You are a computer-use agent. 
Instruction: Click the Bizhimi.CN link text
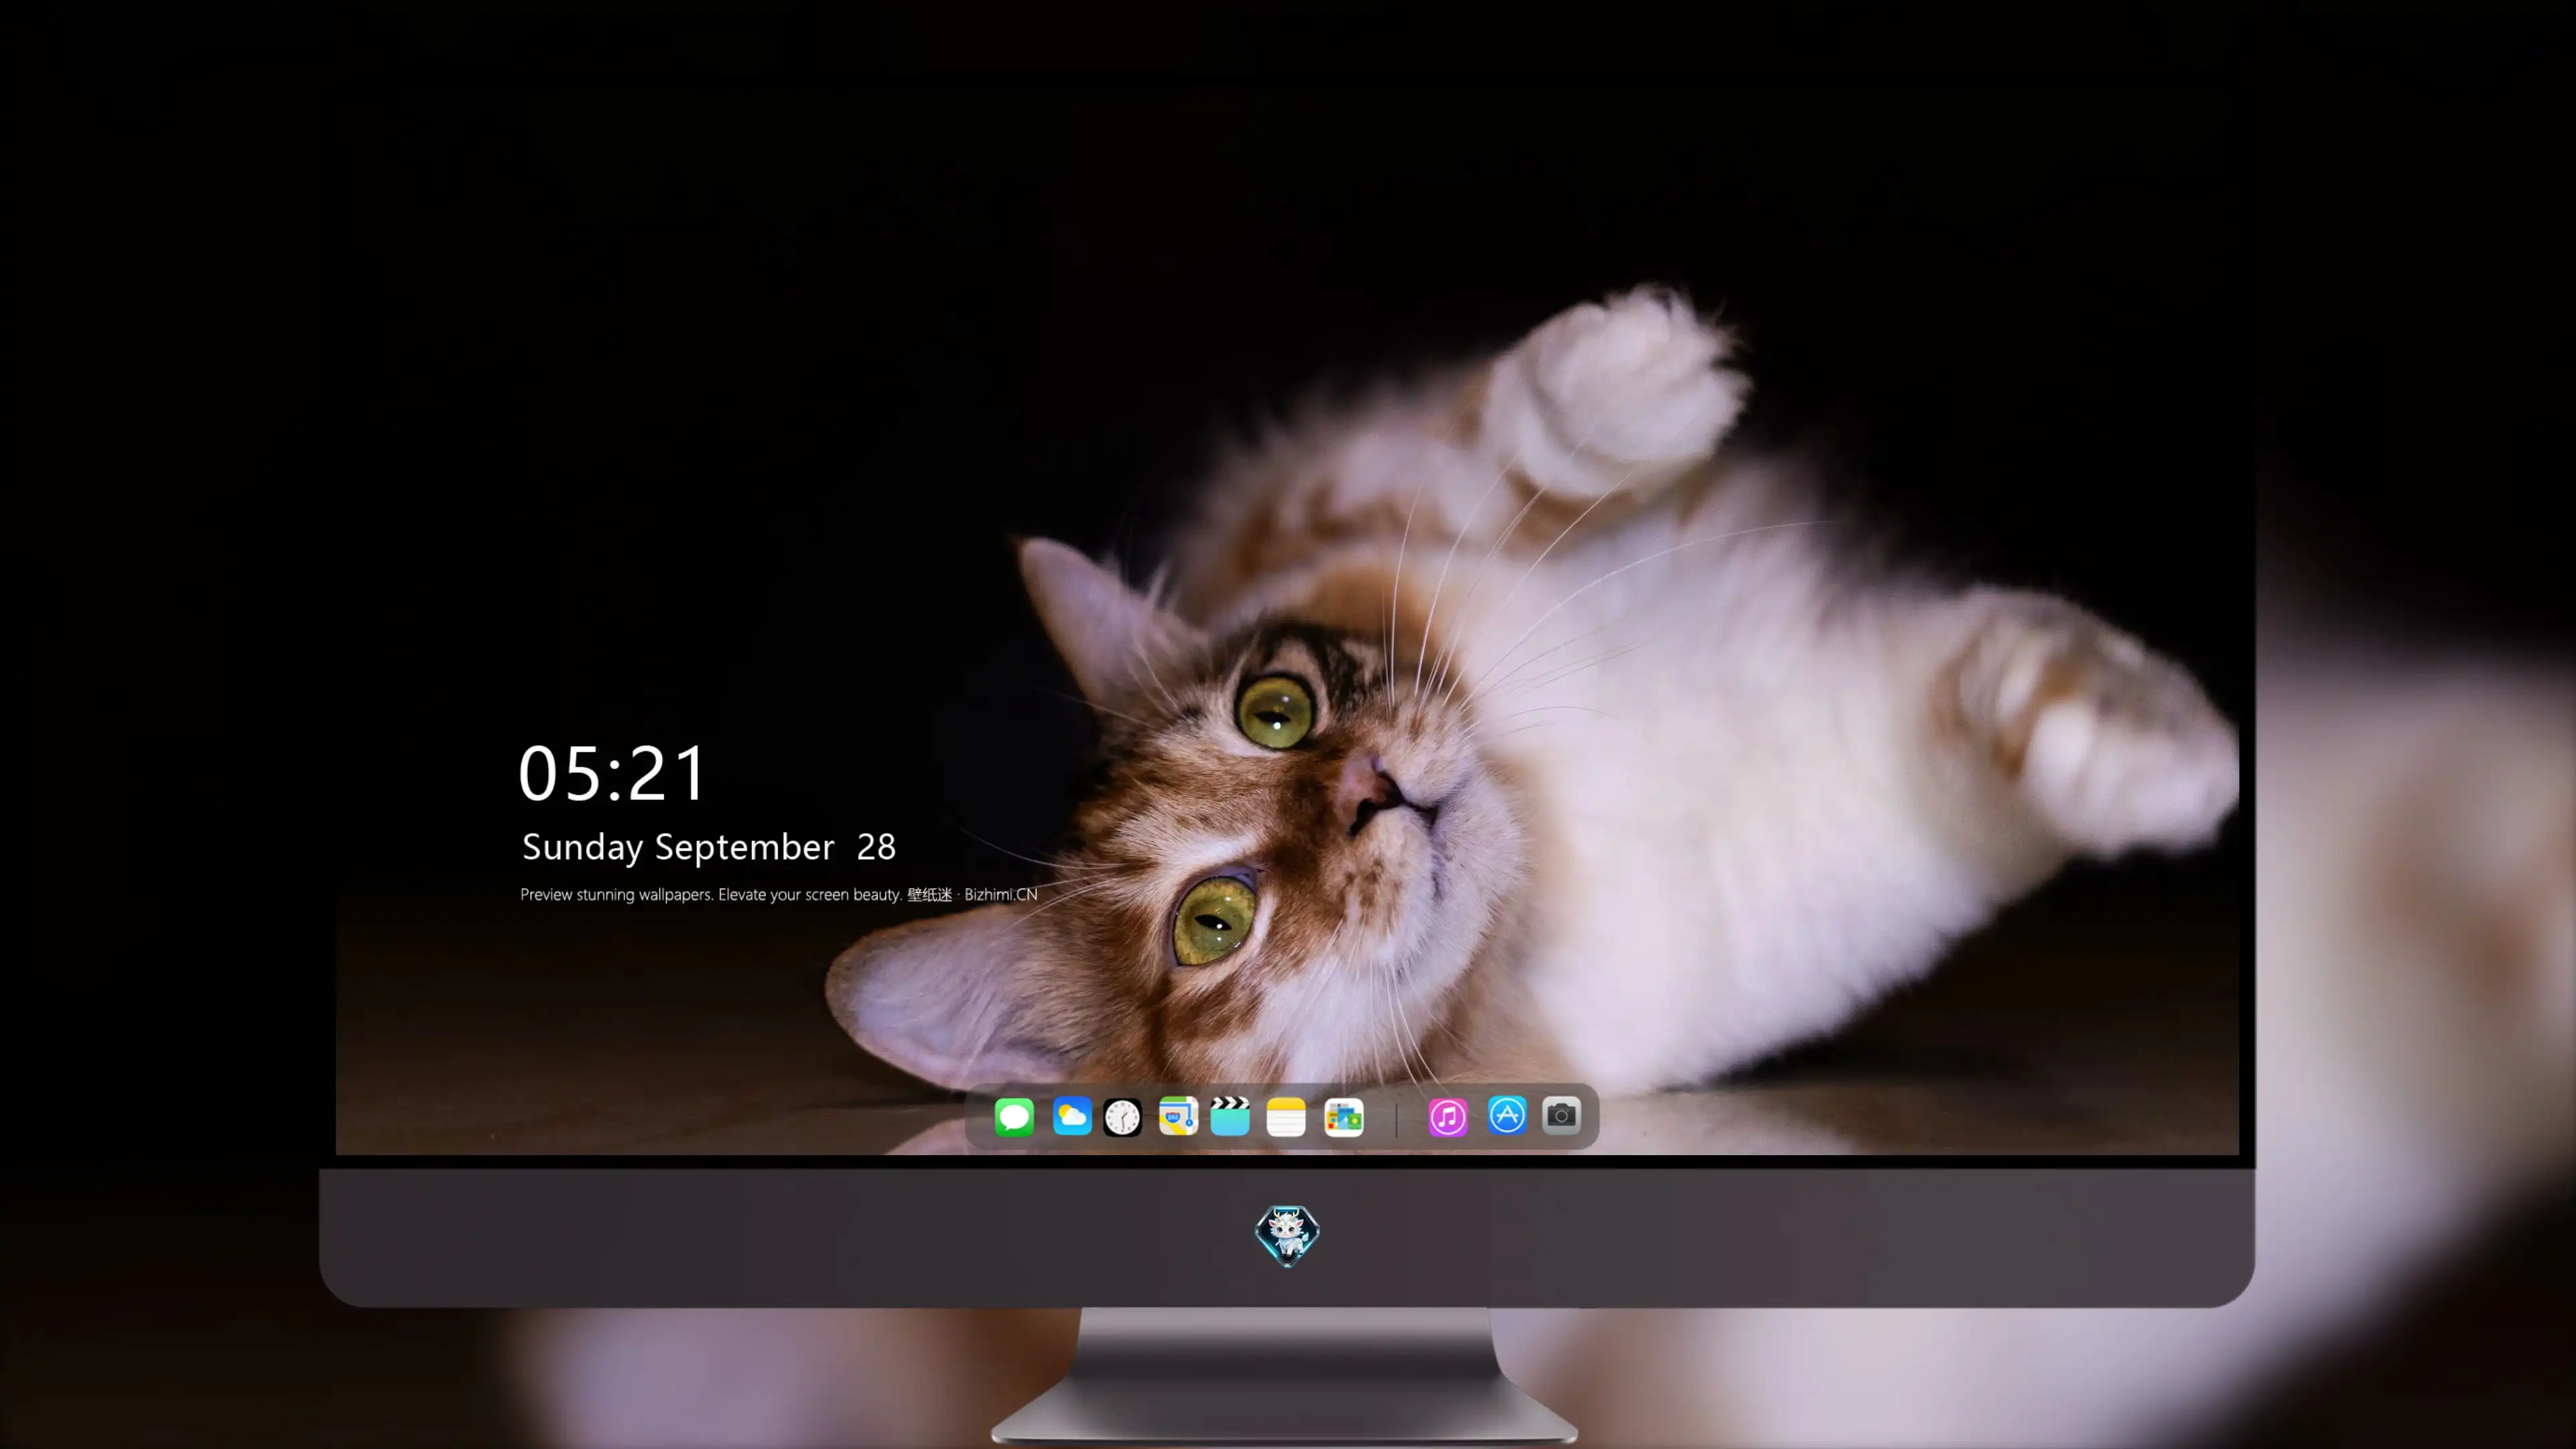[1001, 894]
